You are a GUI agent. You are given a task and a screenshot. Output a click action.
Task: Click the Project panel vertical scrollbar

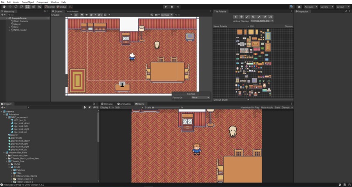[x=98, y=126]
